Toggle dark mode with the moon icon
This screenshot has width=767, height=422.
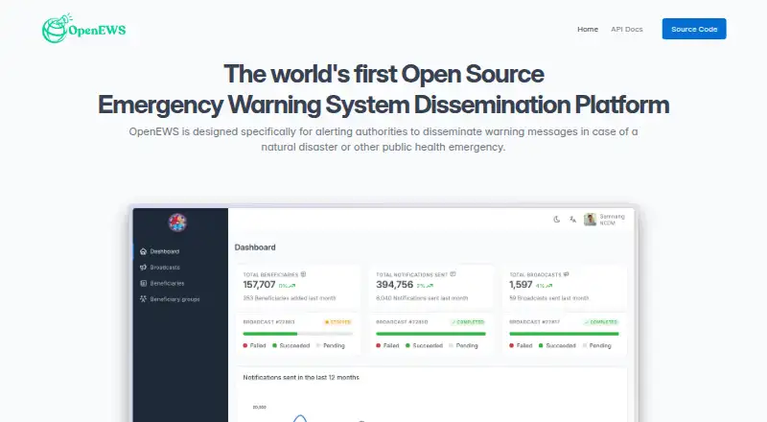pyautogui.click(x=557, y=220)
